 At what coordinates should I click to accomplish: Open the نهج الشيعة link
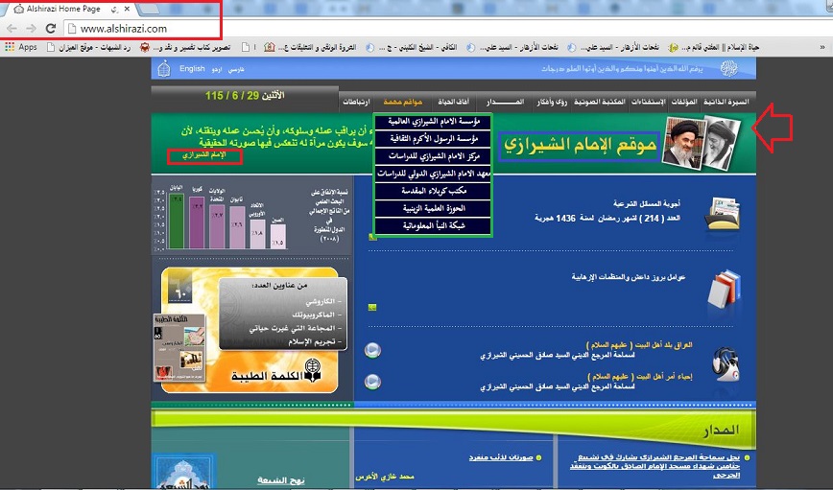[280, 480]
